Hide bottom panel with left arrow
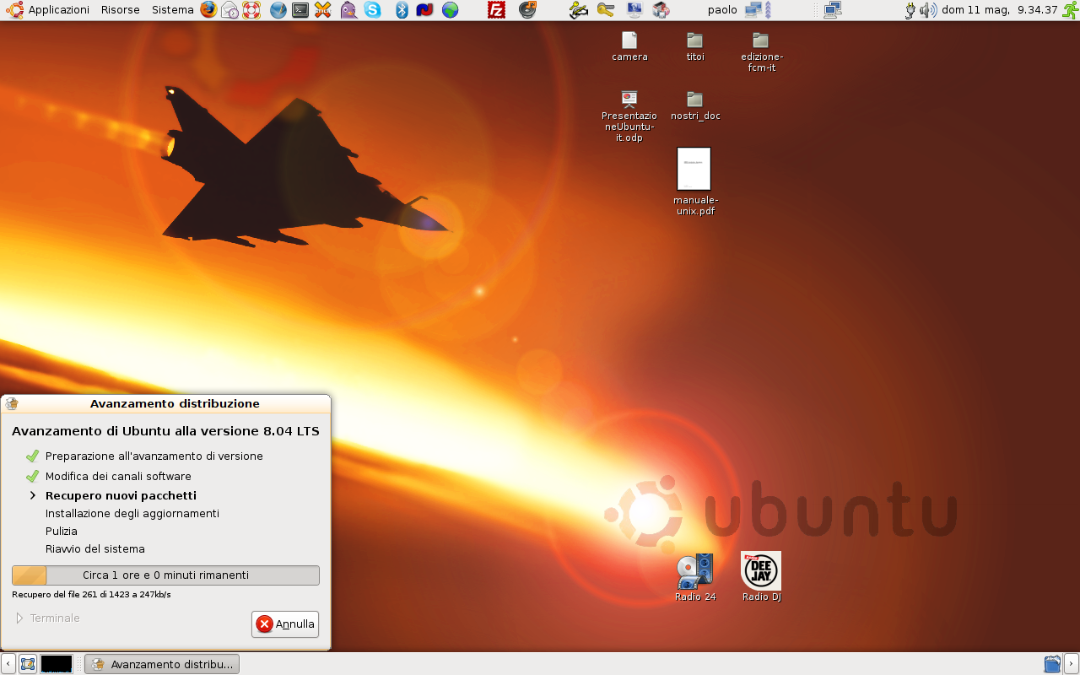 click(x=8, y=664)
